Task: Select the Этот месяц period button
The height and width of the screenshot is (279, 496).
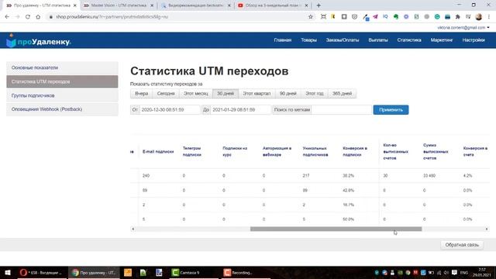Action: [x=196, y=94]
